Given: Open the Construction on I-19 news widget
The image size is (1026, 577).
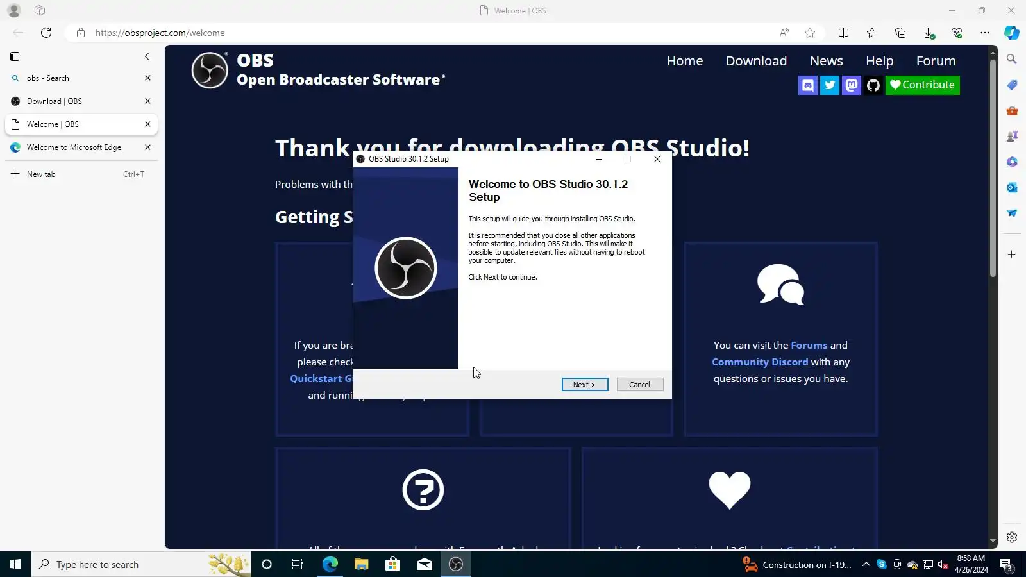Looking at the screenshot, I should point(797,564).
